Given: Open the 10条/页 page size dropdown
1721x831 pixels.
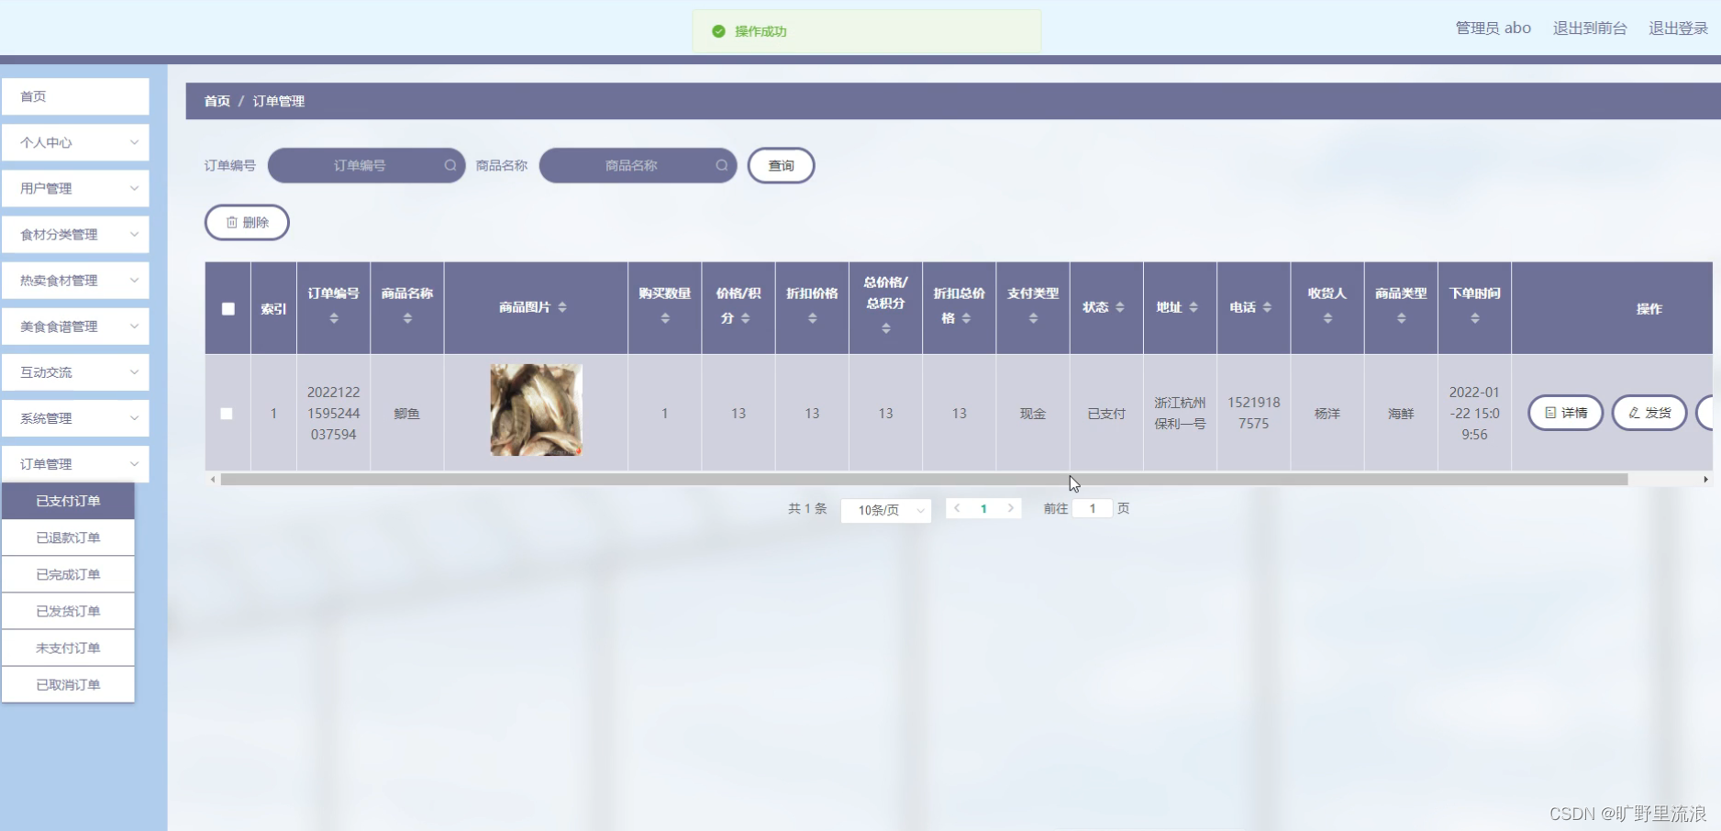Looking at the screenshot, I should pyautogui.click(x=886, y=510).
